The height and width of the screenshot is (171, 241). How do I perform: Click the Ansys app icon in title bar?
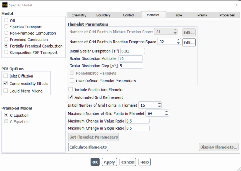(5, 5)
